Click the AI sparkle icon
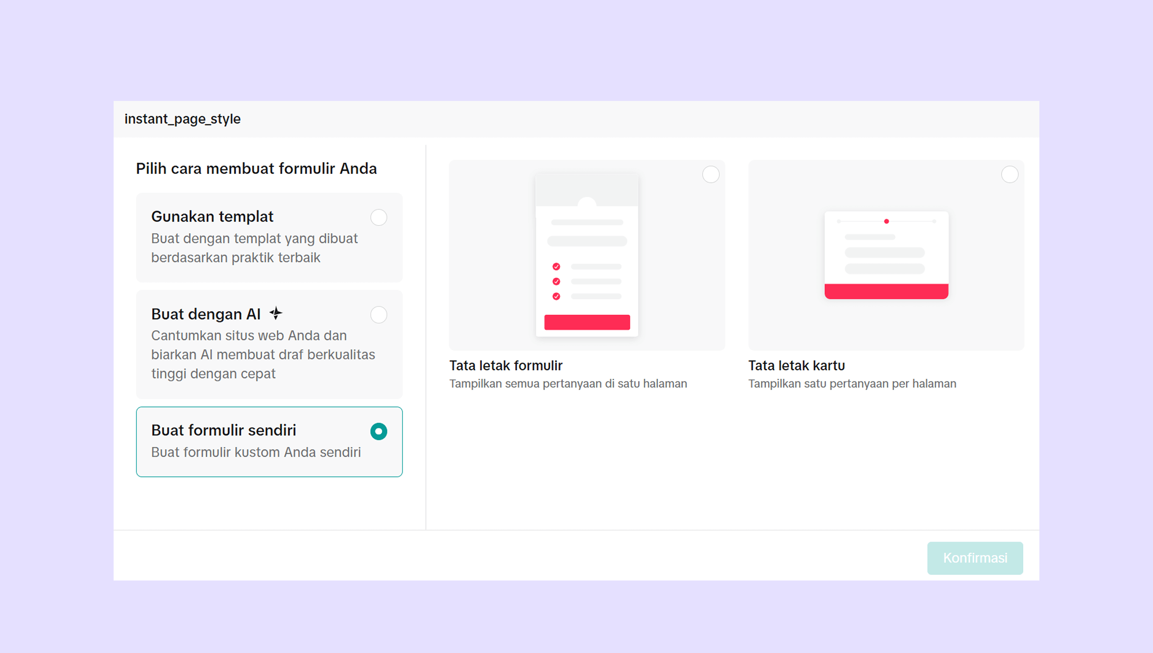The width and height of the screenshot is (1153, 653). (276, 313)
